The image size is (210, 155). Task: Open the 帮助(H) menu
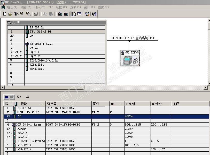click(103, 7)
